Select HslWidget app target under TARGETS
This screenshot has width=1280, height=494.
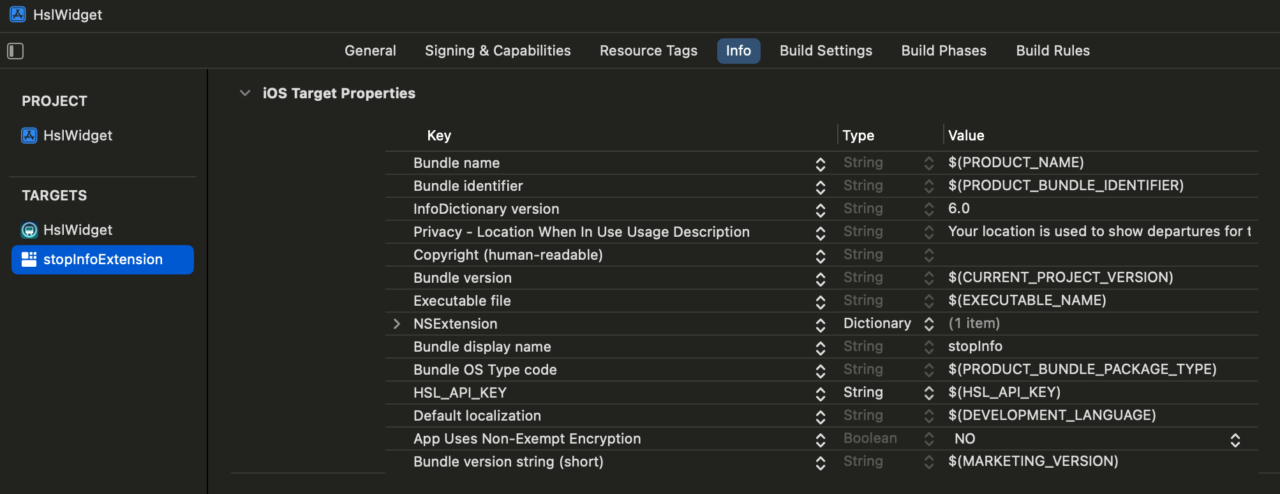coord(67,230)
